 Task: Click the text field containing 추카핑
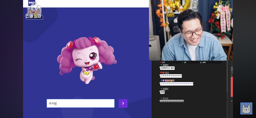80,103
